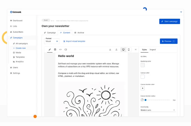Image resolution: width=191 pixels, height=126 pixels.
Task: Collapse the styles side panel
Action: pyautogui.click(x=136, y=49)
